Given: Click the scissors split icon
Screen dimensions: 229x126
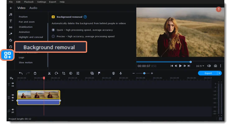Looking at the screenshot, I should tap(49, 73).
